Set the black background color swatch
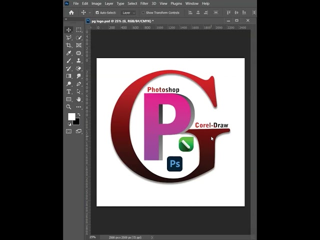Viewport: 320px width, 240px height. pos(77,122)
